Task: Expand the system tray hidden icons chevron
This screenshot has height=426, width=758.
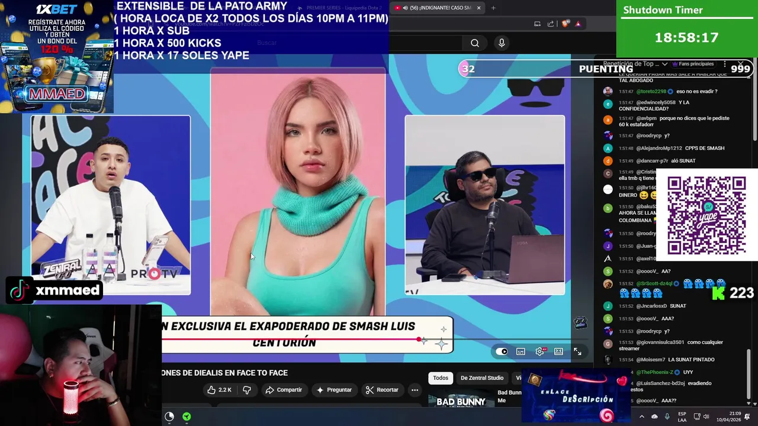Action: pyautogui.click(x=642, y=417)
